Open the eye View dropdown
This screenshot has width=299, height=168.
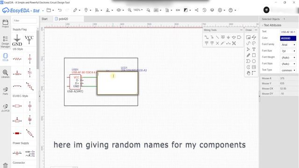(120, 10)
